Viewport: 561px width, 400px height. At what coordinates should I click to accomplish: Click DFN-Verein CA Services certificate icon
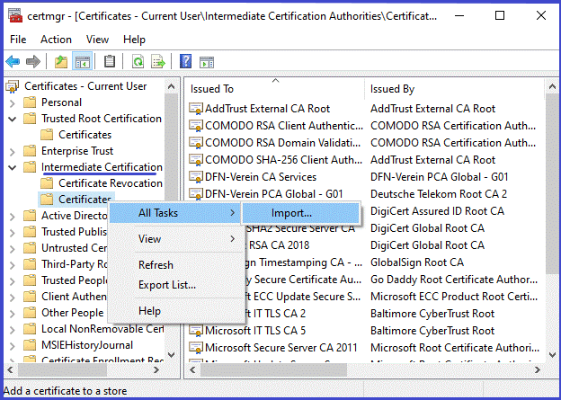tap(196, 177)
